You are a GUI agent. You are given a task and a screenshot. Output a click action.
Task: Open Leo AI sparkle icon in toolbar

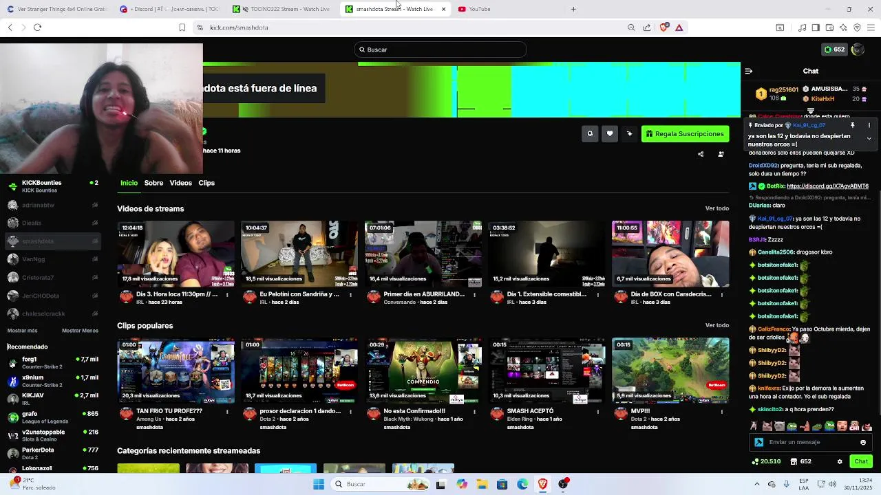click(843, 27)
